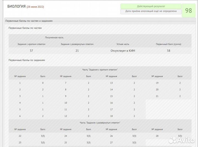Click "Дата приёма апелляций ещё не определена" button
198x147 pixels.
coord(151,11)
